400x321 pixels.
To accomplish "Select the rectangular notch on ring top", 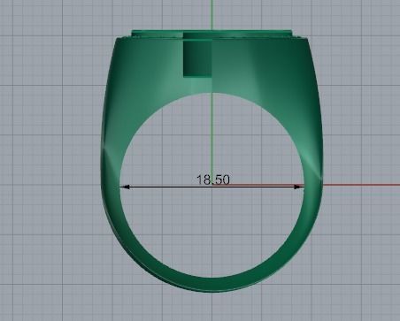I will [x=197, y=55].
